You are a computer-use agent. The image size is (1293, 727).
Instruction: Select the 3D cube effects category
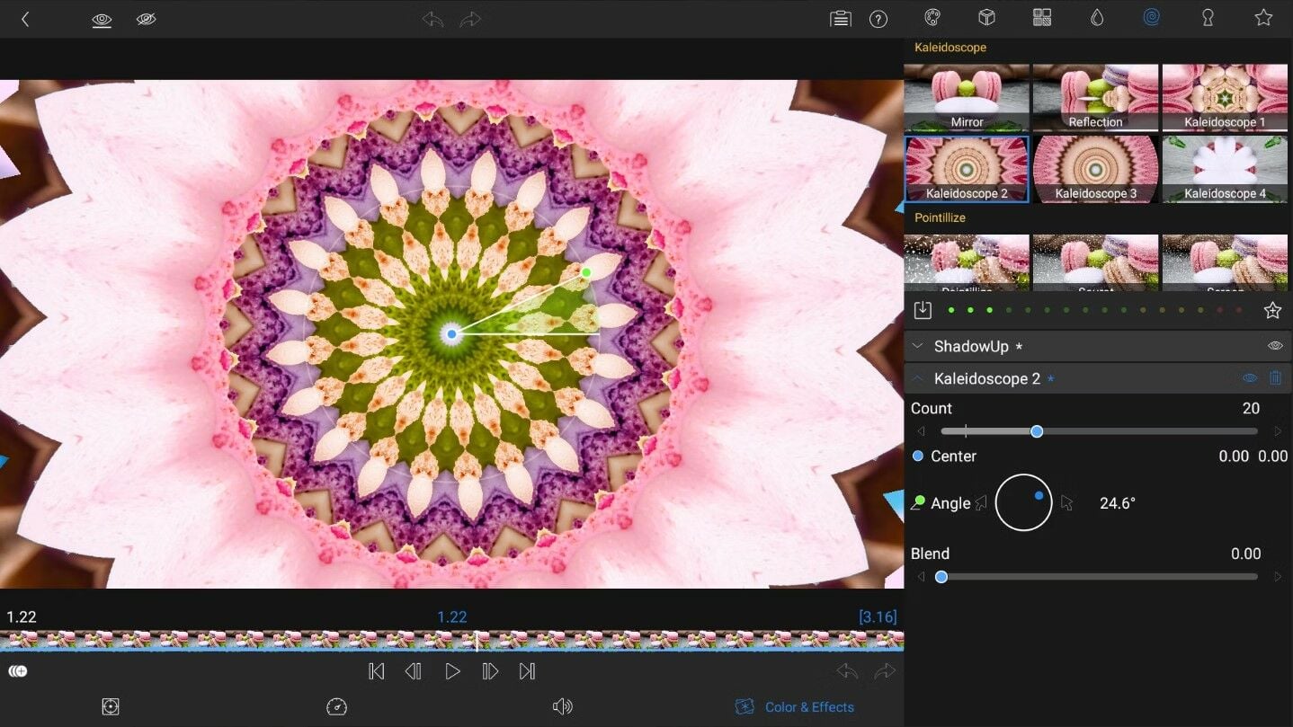pos(986,18)
